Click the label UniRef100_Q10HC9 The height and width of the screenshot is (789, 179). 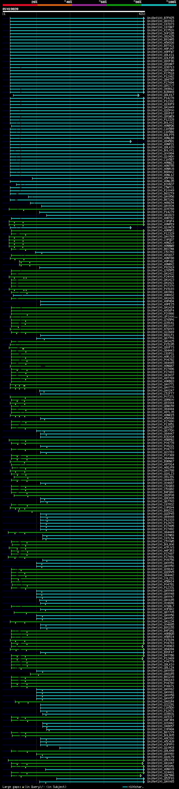[x=161, y=227]
